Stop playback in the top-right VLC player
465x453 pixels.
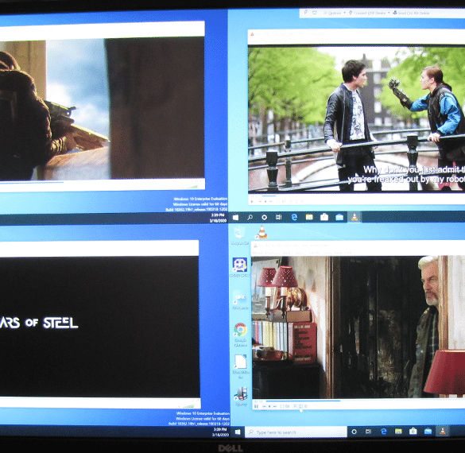(x=265, y=201)
